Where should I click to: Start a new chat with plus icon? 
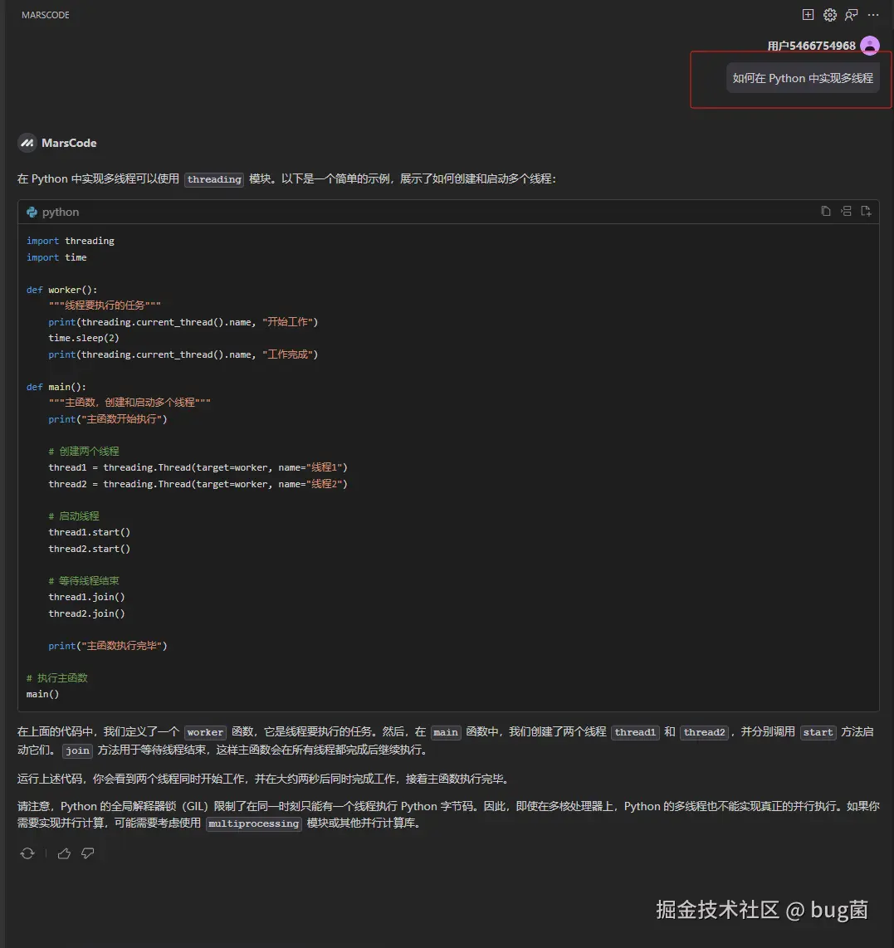(809, 14)
